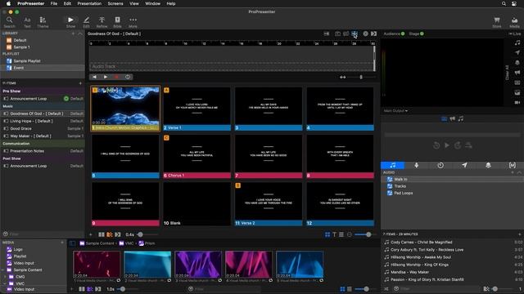Click the timeline rewind-to-start button

[95, 77]
